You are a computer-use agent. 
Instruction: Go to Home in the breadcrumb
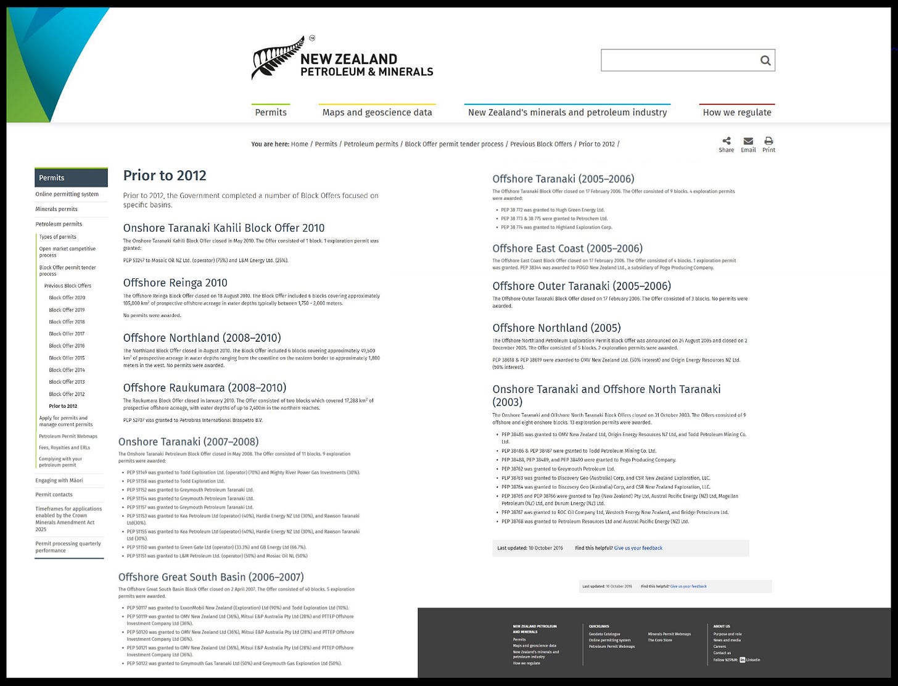[x=300, y=144]
